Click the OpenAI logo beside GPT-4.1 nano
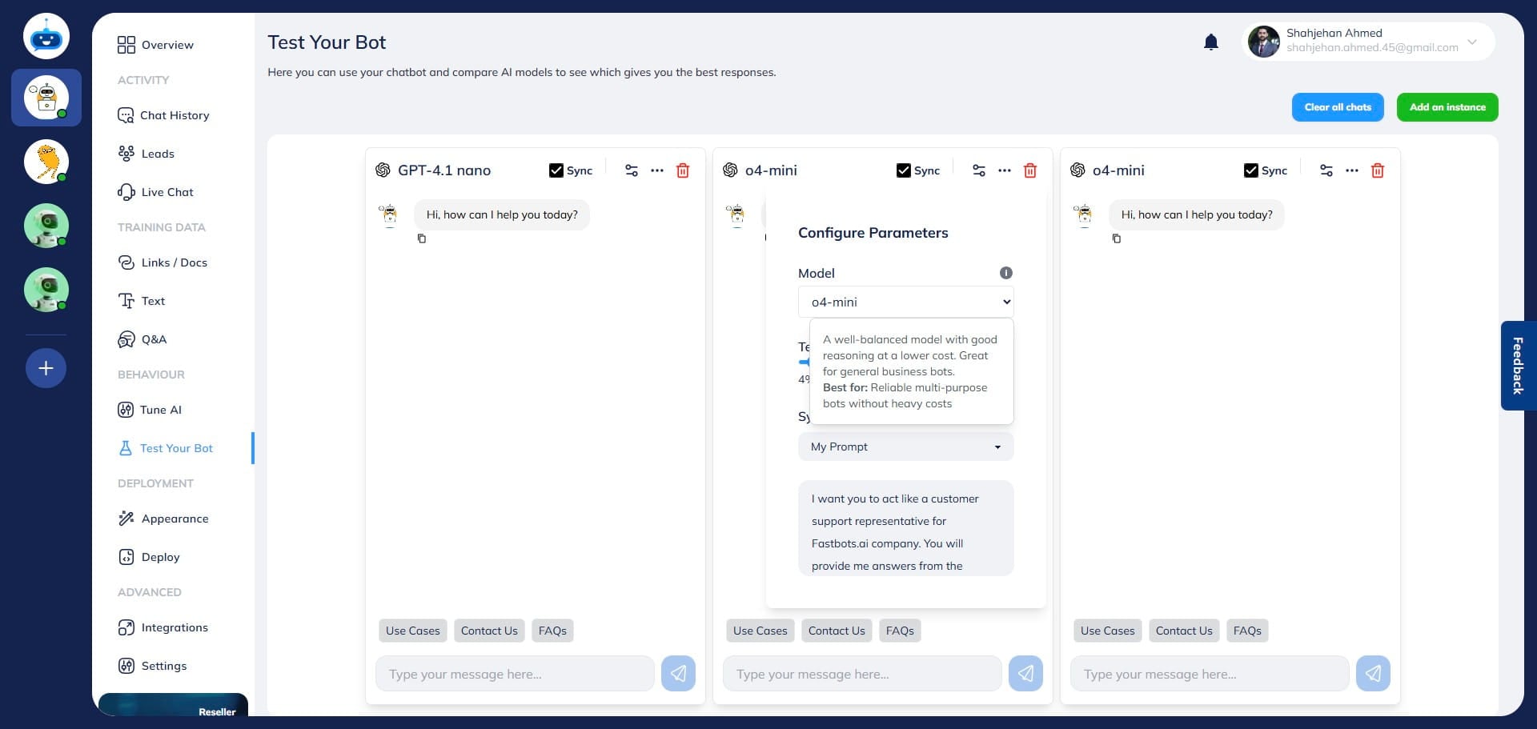 click(383, 170)
